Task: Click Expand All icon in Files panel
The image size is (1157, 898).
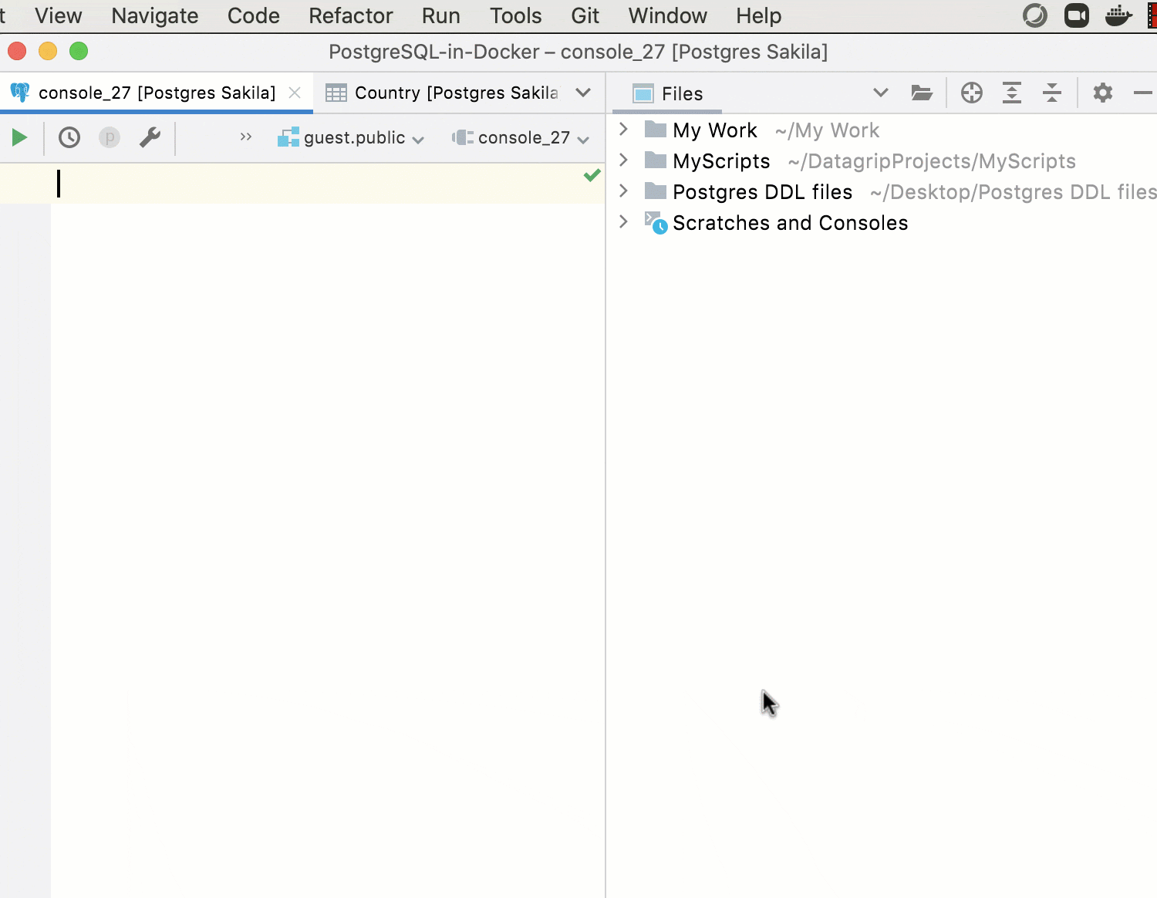Action: pos(1012,93)
